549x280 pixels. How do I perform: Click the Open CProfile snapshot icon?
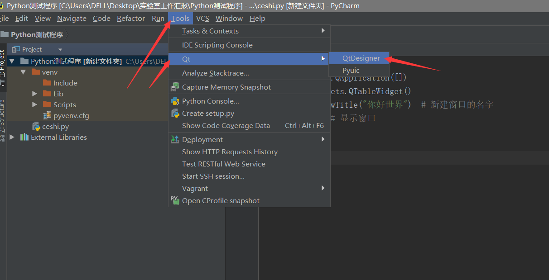pyautogui.click(x=174, y=199)
